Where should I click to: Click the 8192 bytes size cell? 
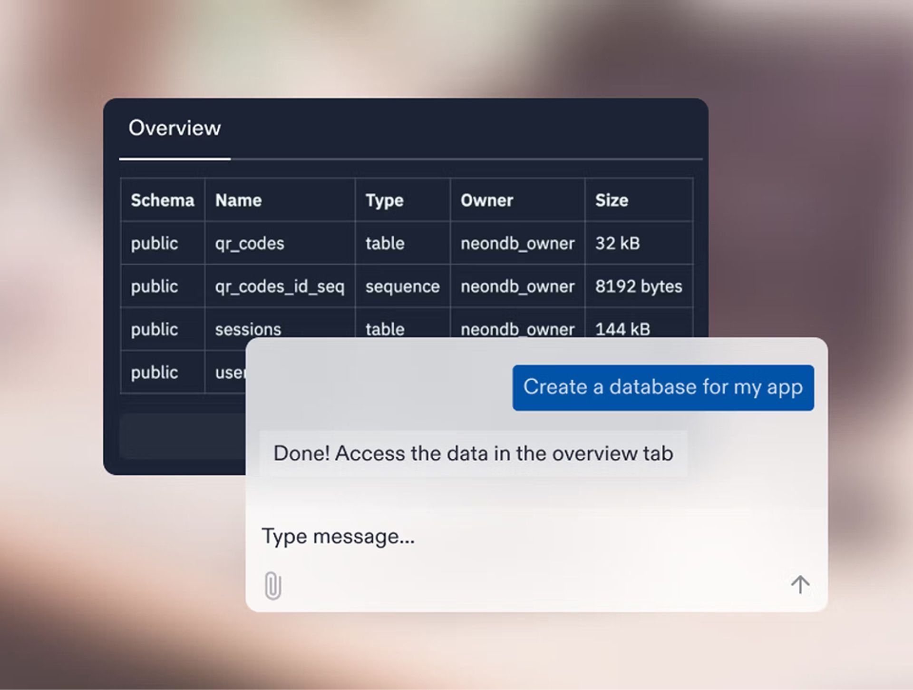638,286
